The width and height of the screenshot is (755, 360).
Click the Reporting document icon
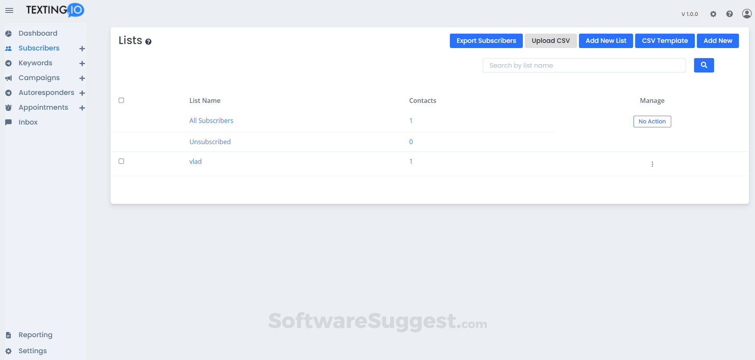[x=8, y=335]
